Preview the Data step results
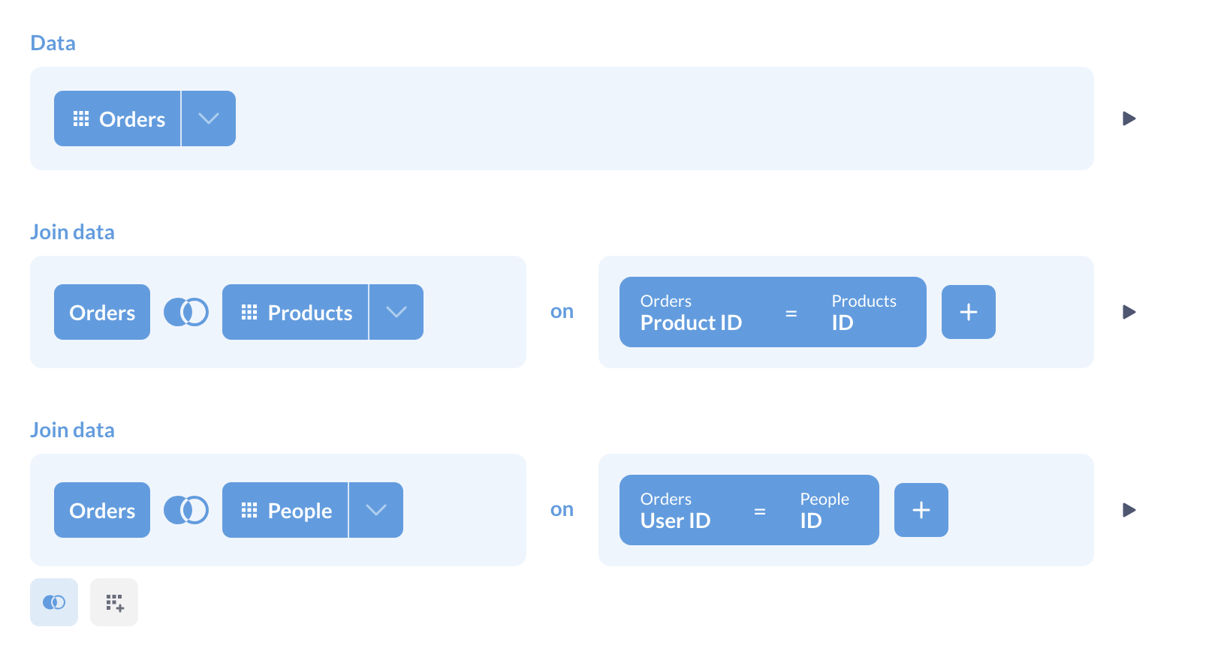The height and width of the screenshot is (660, 1218). pyautogui.click(x=1129, y=118)
